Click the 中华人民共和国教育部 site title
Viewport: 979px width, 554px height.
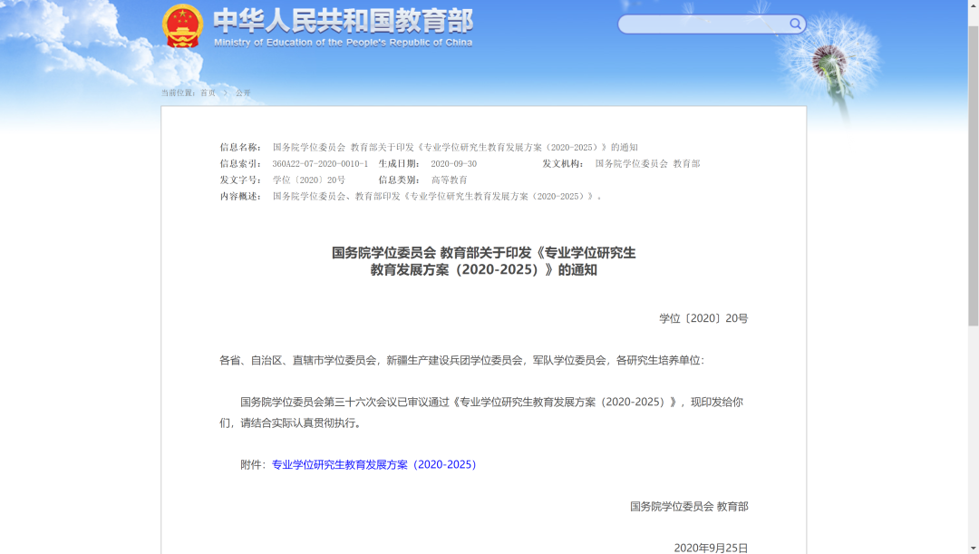coord(343,20)
